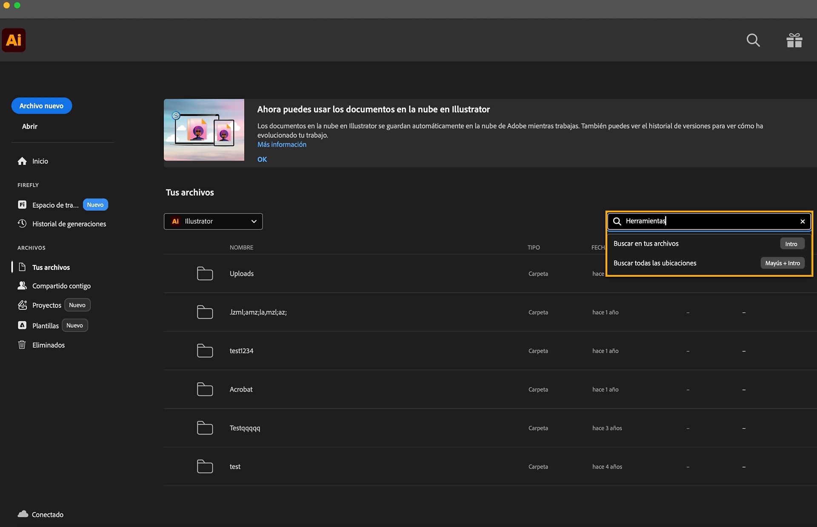Screen dimensions: 817x527
Task: Click the Firefly Espacio de trabajo icon
Action: coord(22,205)
